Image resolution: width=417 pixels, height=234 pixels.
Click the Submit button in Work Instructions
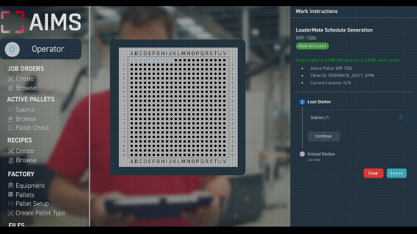coord(397,173)
